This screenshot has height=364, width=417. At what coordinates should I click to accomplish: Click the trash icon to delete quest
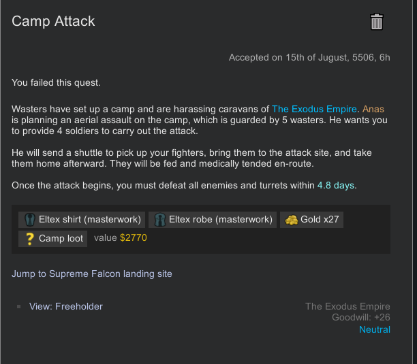(377, 22)
